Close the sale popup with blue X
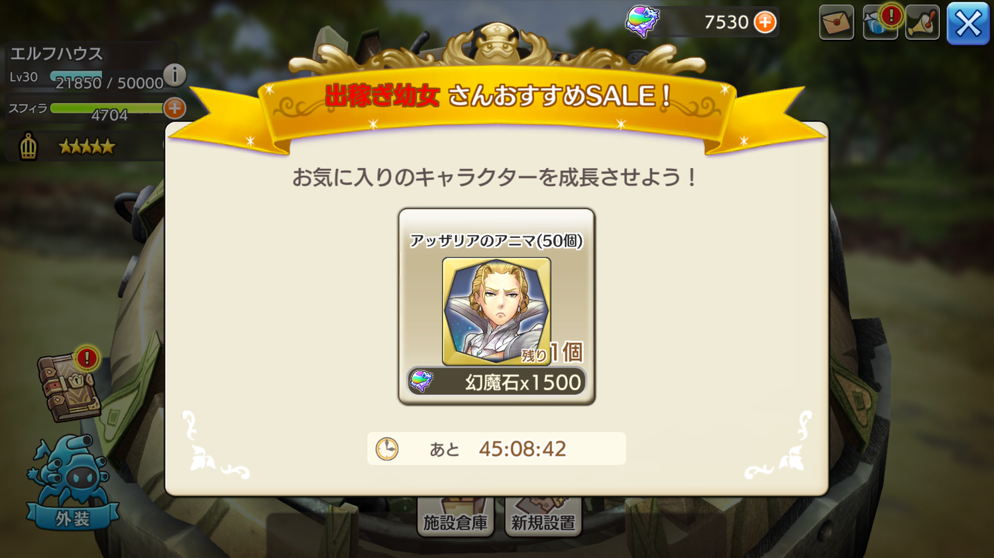Viewport: 994px width, 558px height. [x=968, y=24]
